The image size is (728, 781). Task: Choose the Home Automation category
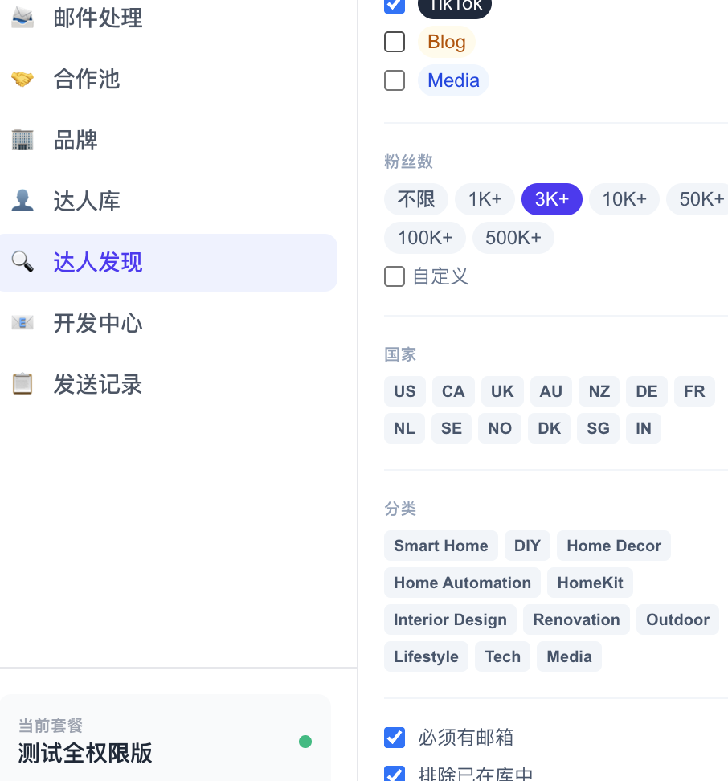click(462, 583)
